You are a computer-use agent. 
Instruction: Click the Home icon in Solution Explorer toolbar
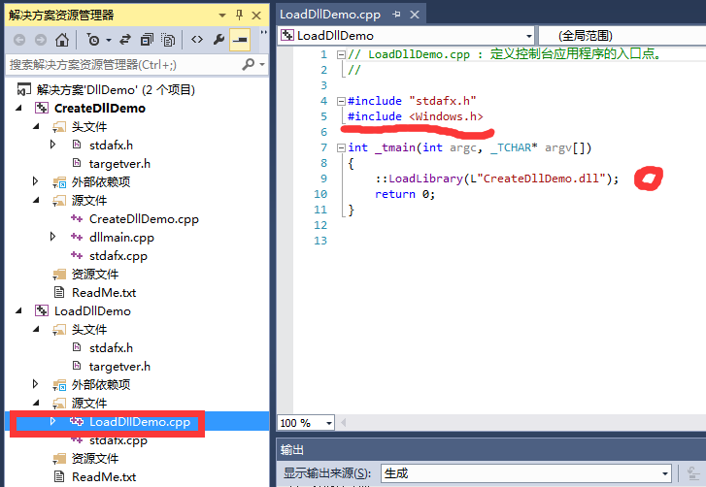(62, 40)
